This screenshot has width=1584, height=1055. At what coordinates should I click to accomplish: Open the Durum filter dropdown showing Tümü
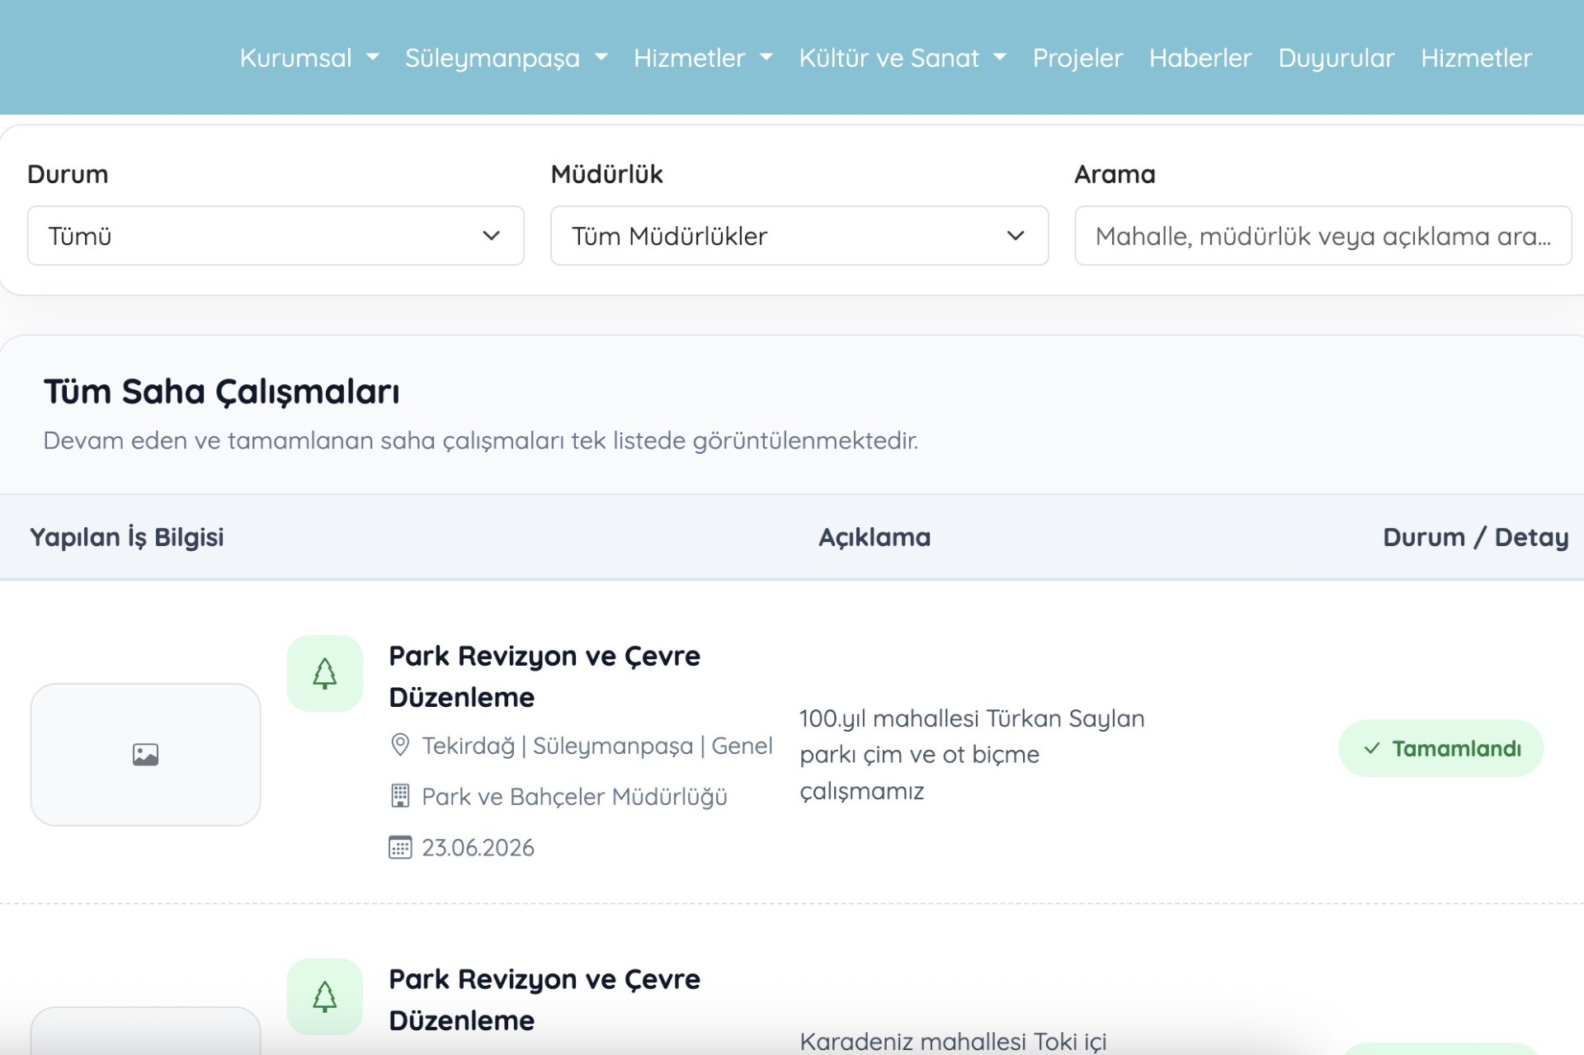pos(276,236)
